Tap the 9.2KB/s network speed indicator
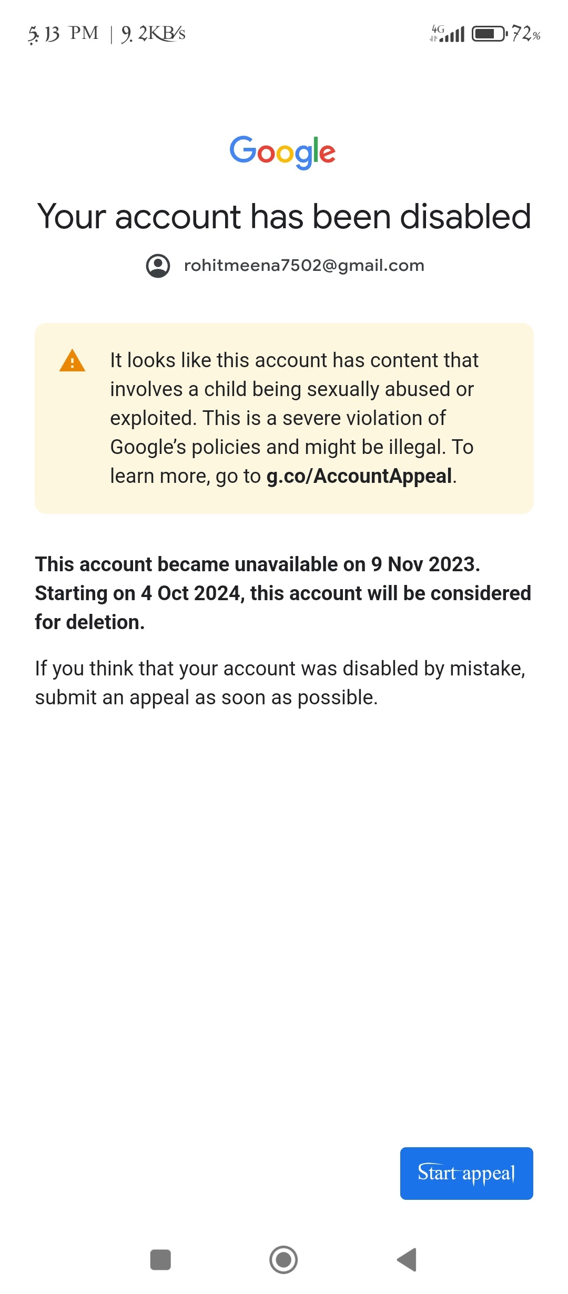The width and height of the screenshot is (568, 1294). coord(154,34)
